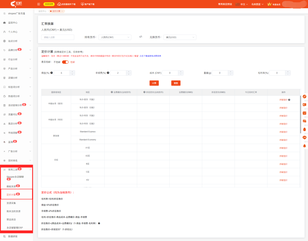Decrease the 毛利率(%) value with down arrow
This screenshot has height=241, width=308.
[288, 74]
